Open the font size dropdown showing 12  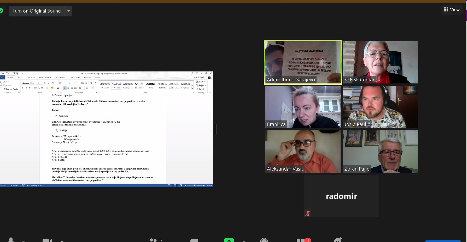pos(42,83)
